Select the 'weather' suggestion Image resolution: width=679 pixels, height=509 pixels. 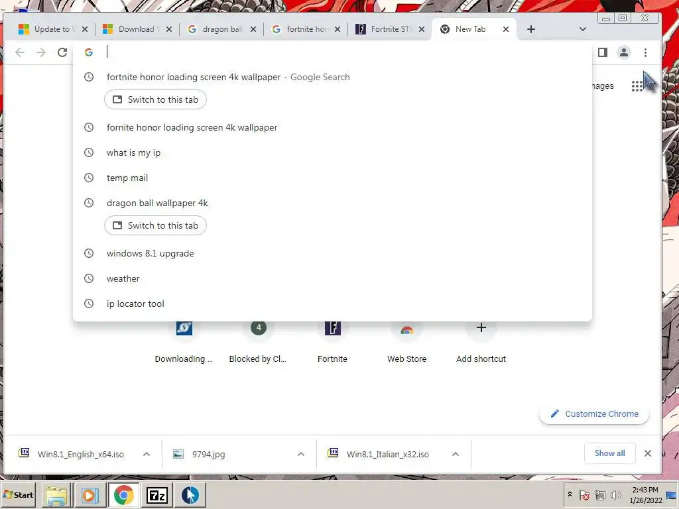332,278
